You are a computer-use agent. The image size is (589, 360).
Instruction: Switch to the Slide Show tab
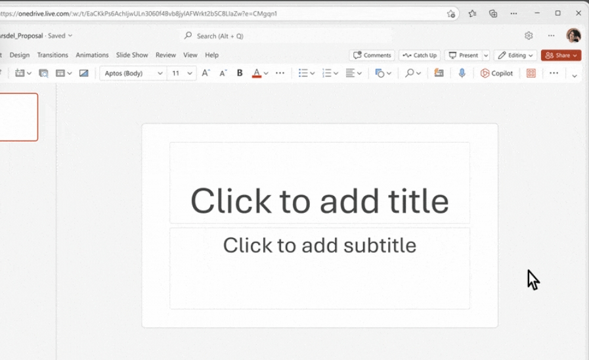[x=132, y=55]
